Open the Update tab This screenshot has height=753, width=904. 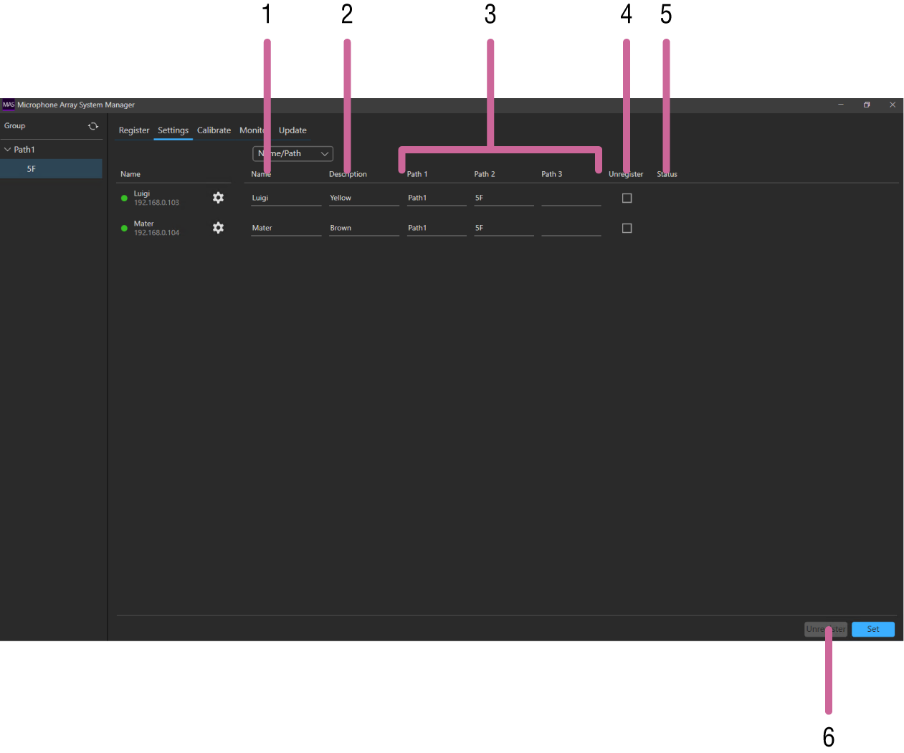point(292,130)
